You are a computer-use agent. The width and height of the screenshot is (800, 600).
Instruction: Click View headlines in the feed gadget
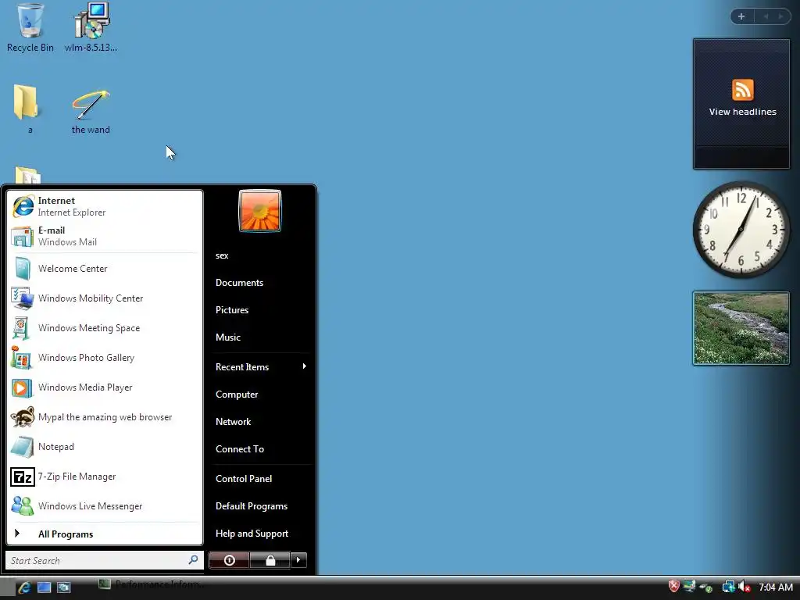tap(742, 112)
